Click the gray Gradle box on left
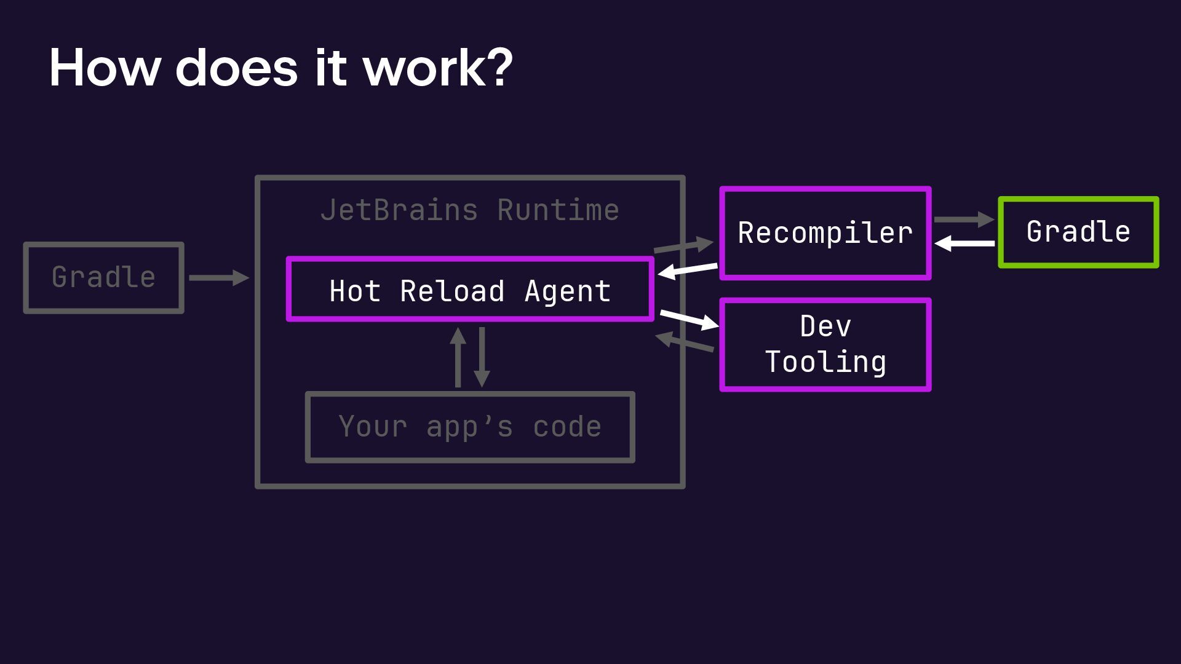Screen dimensions: 1181x664 [x=103, y=277]
